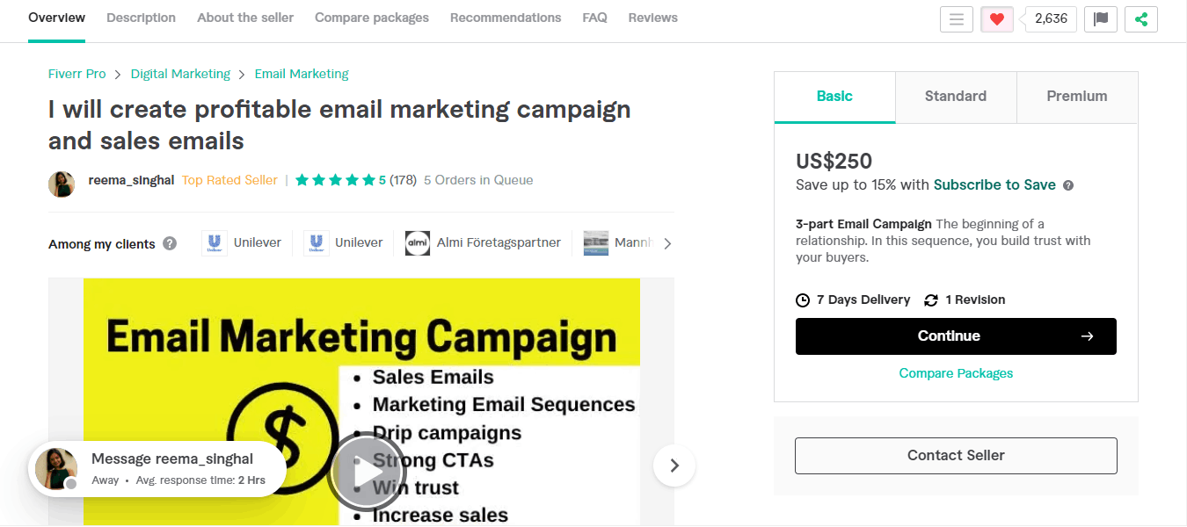
Task: Select the Standard package tab
Action: pos(956,97)
